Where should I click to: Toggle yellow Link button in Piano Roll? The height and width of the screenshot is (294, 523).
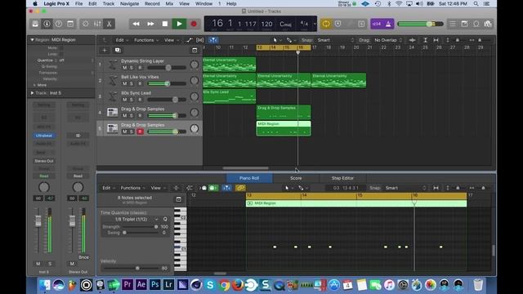pyautogui.click(x=240, y=188)
